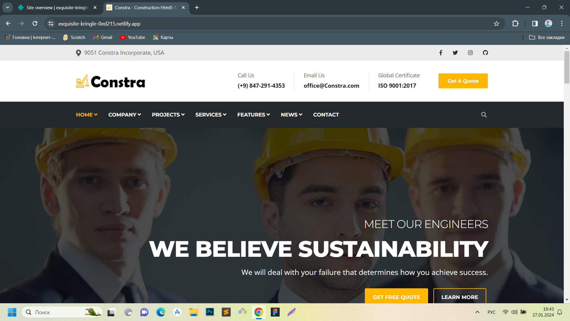Expand the COMPANY dropdown menu

pyautogui.click(x=125, y=115)
